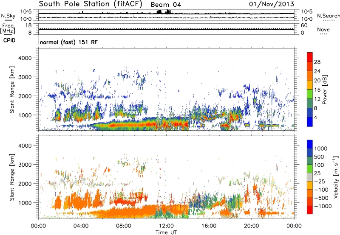The width and height of the screenshot is (340, 235).
Task: Click the 4000 tick label of power panel
Action: point(25,58)
